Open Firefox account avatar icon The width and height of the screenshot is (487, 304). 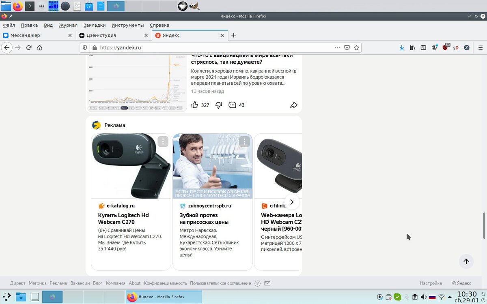pyautogui.click(x=434, y=47)
